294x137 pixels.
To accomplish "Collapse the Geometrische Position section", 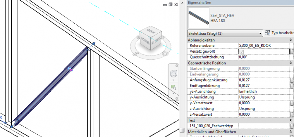I will (290, 63).
